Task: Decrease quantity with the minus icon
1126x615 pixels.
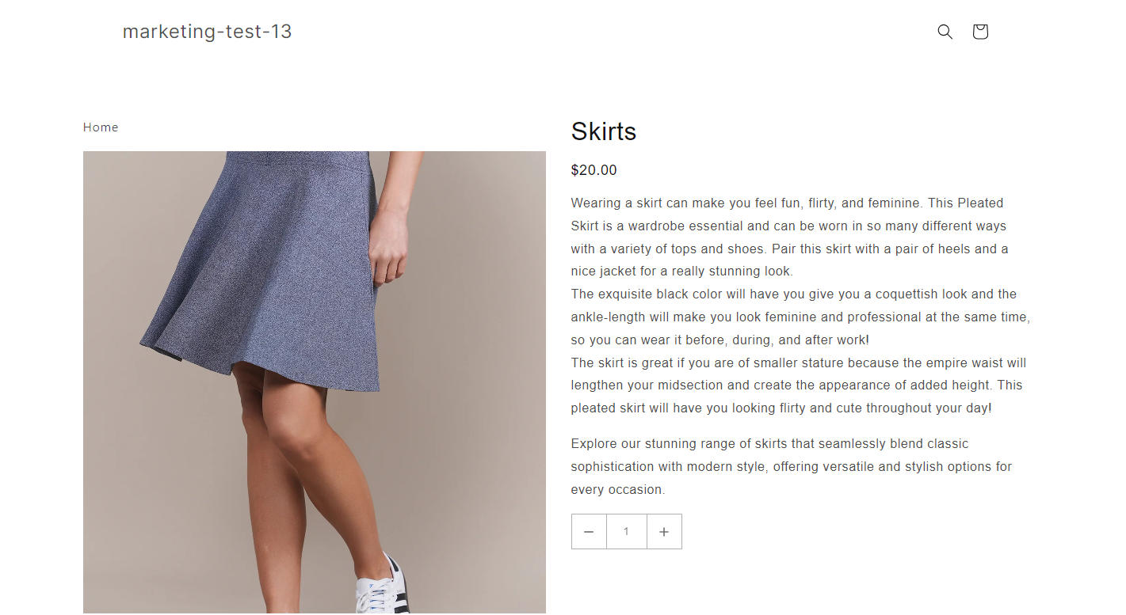Action: (x=589, y=532)
